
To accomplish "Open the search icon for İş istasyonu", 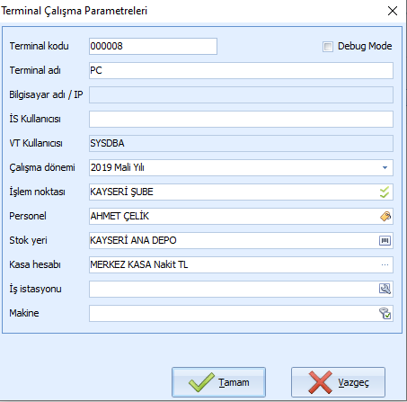I will [x=385, y=289].
